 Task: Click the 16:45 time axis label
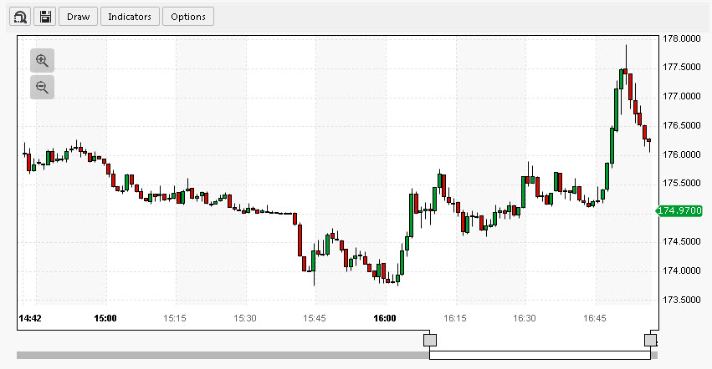point(594,318)
